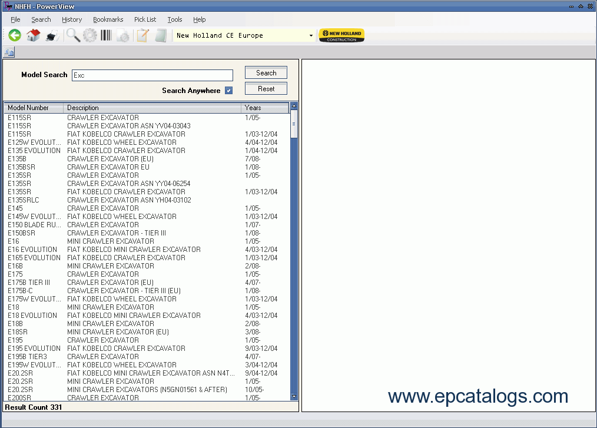Click the printer icon in toolbar

52,36
